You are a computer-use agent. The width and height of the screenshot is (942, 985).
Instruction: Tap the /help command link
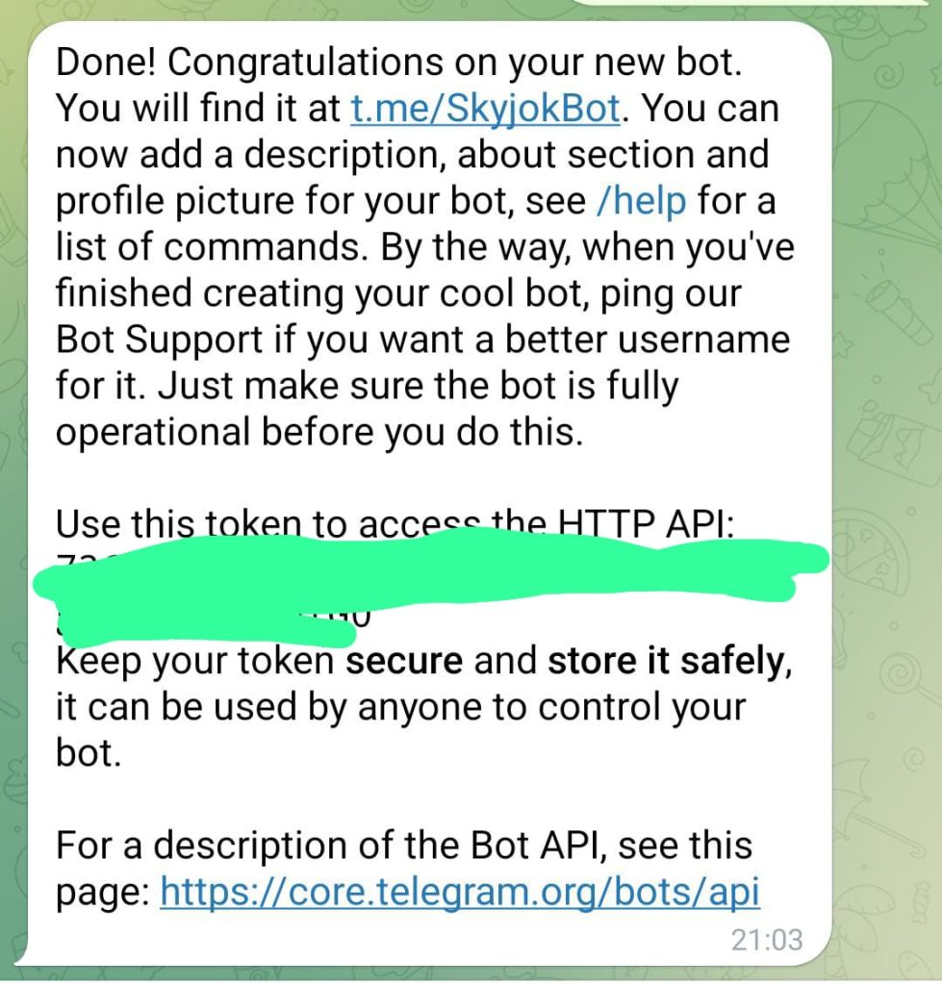[x=641, y=201]
